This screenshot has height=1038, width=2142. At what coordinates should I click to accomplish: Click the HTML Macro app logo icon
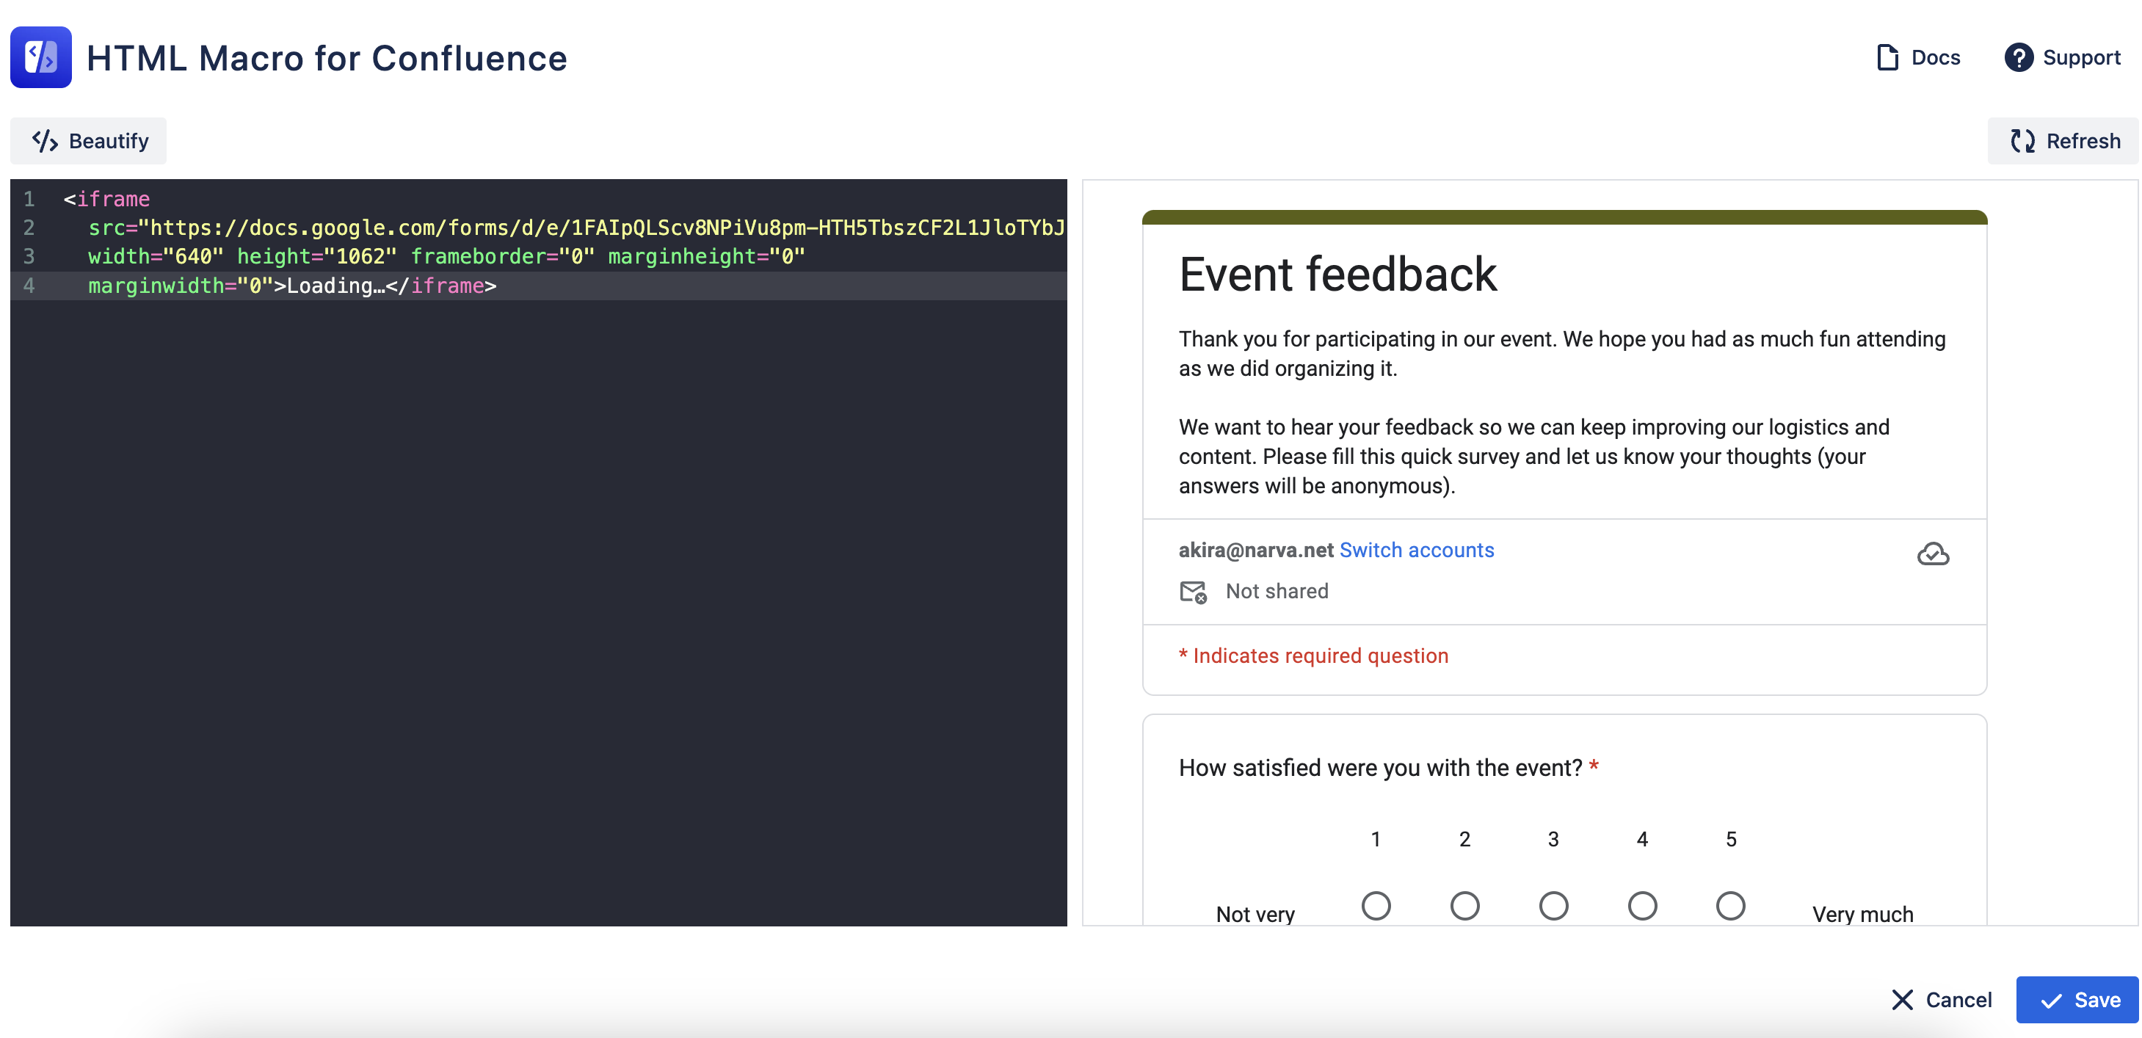41,57
